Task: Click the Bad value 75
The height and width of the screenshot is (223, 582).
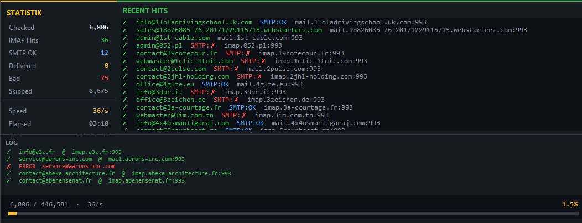Action: click(x=105, y=79)
